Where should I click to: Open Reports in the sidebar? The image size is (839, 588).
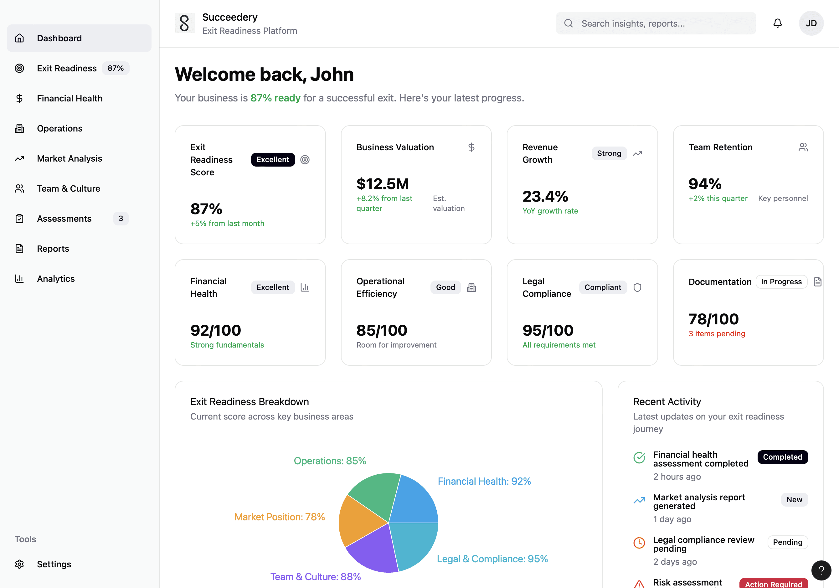[79, 249]
